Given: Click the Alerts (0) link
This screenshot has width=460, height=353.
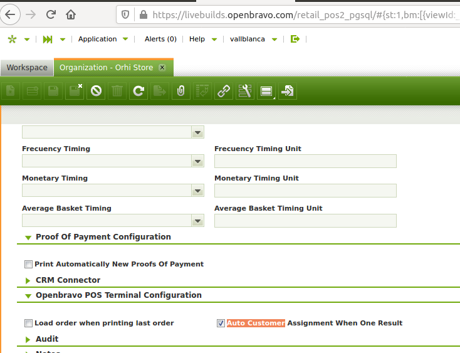Looking at the screenshot, I should [160, 39].
